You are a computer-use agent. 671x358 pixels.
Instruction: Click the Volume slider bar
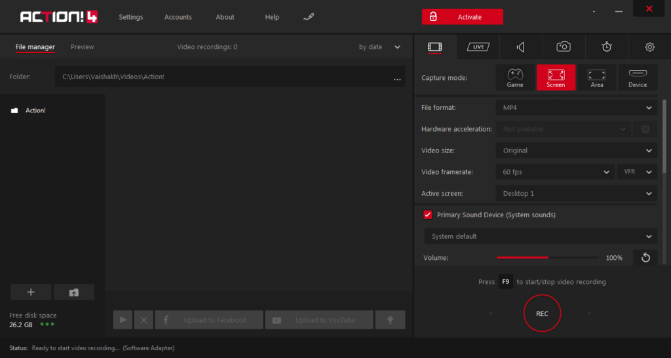coord(548,258)
